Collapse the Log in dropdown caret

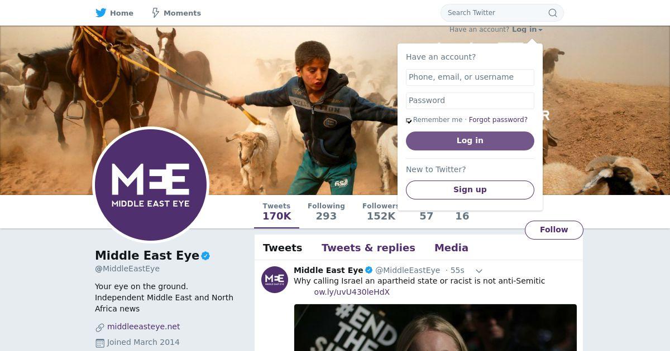click(x=540, y=30)
